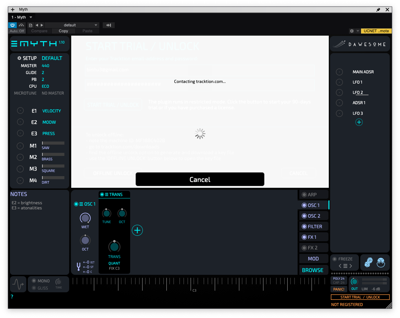Change E3 source PRESS

49,134
